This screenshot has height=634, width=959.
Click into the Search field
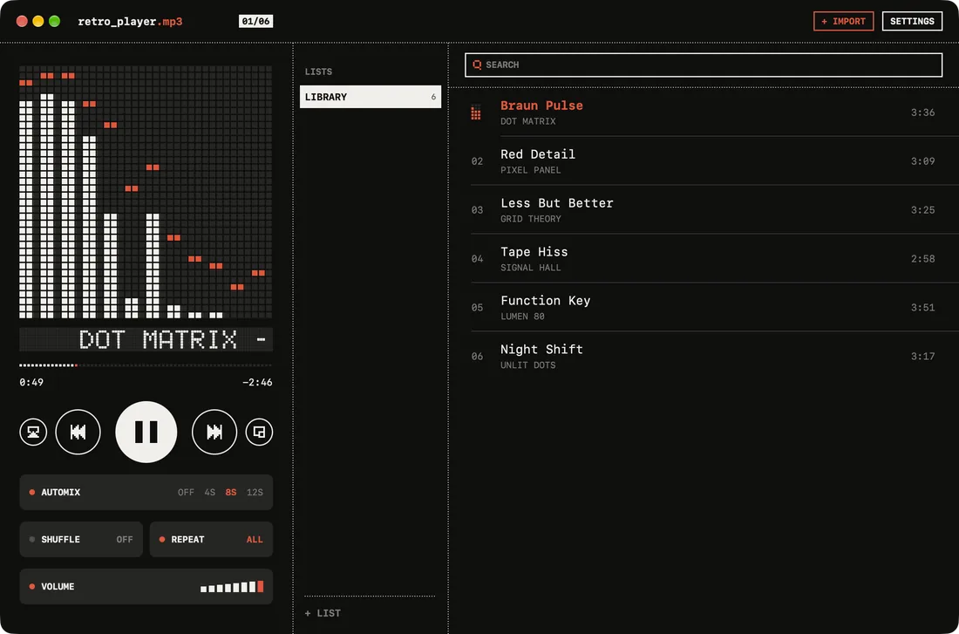tap(704, 65)
